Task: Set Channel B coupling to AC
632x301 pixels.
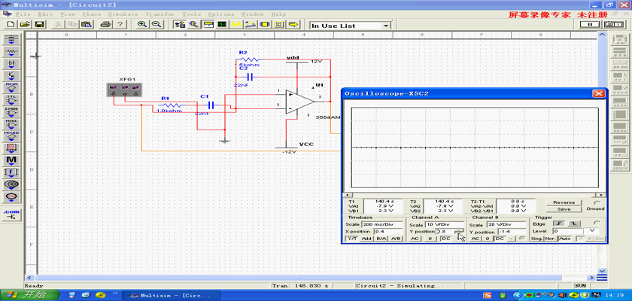Action: coord(476,239)
